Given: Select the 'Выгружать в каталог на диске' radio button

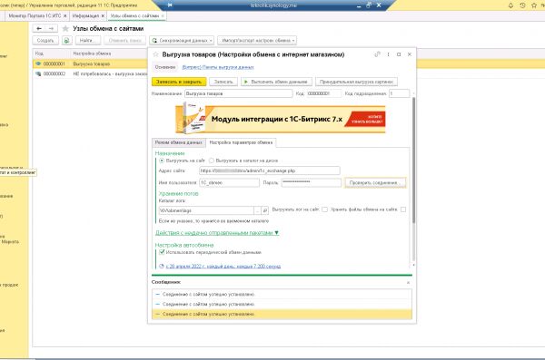Looking at the screenshot, I should tap(212, 161).
